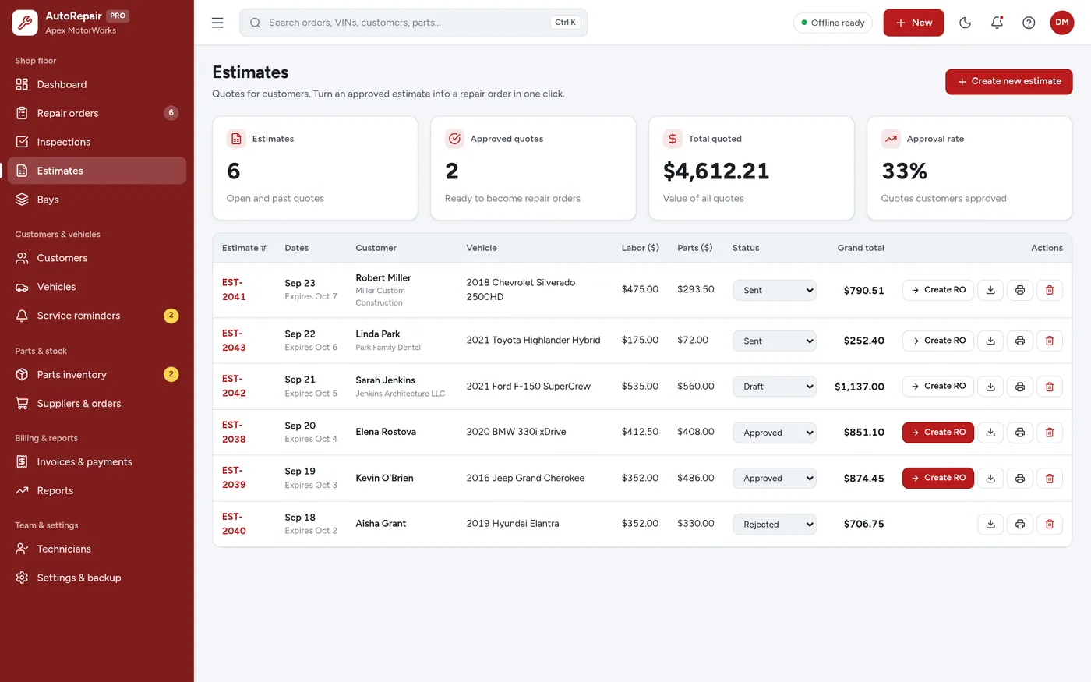Image resolution: width=1091 pixels, height=682 pixels.
Task: Open Repair orders page
Action: pos(97,113)
